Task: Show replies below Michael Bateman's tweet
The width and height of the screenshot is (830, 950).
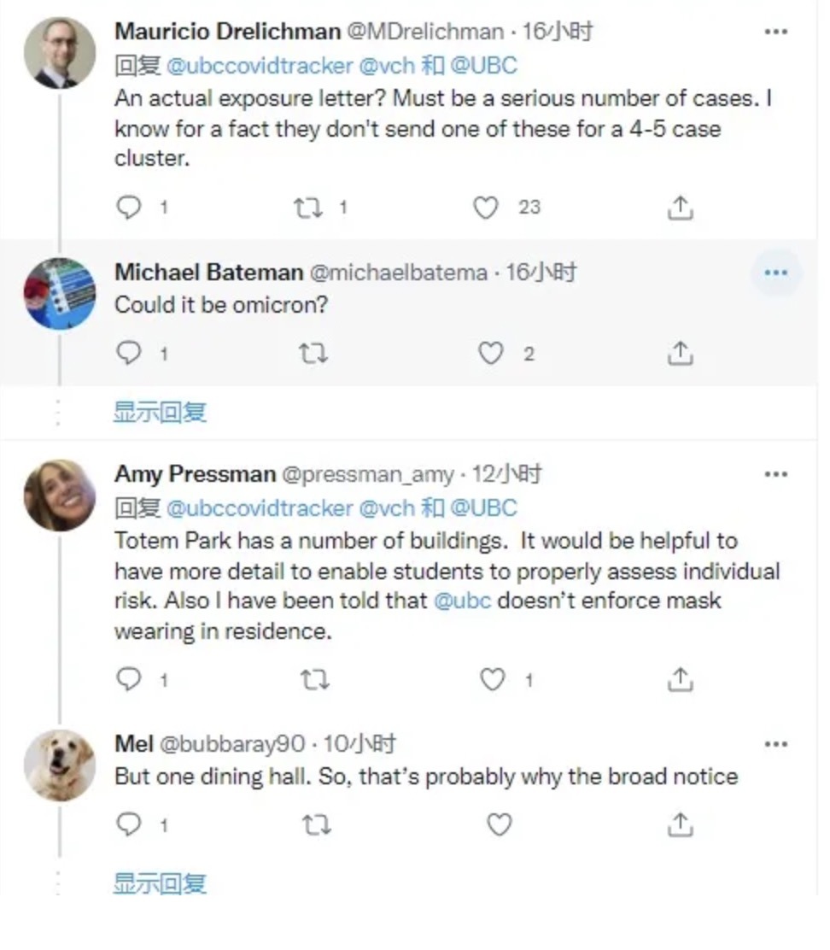Action: (160, 413)
